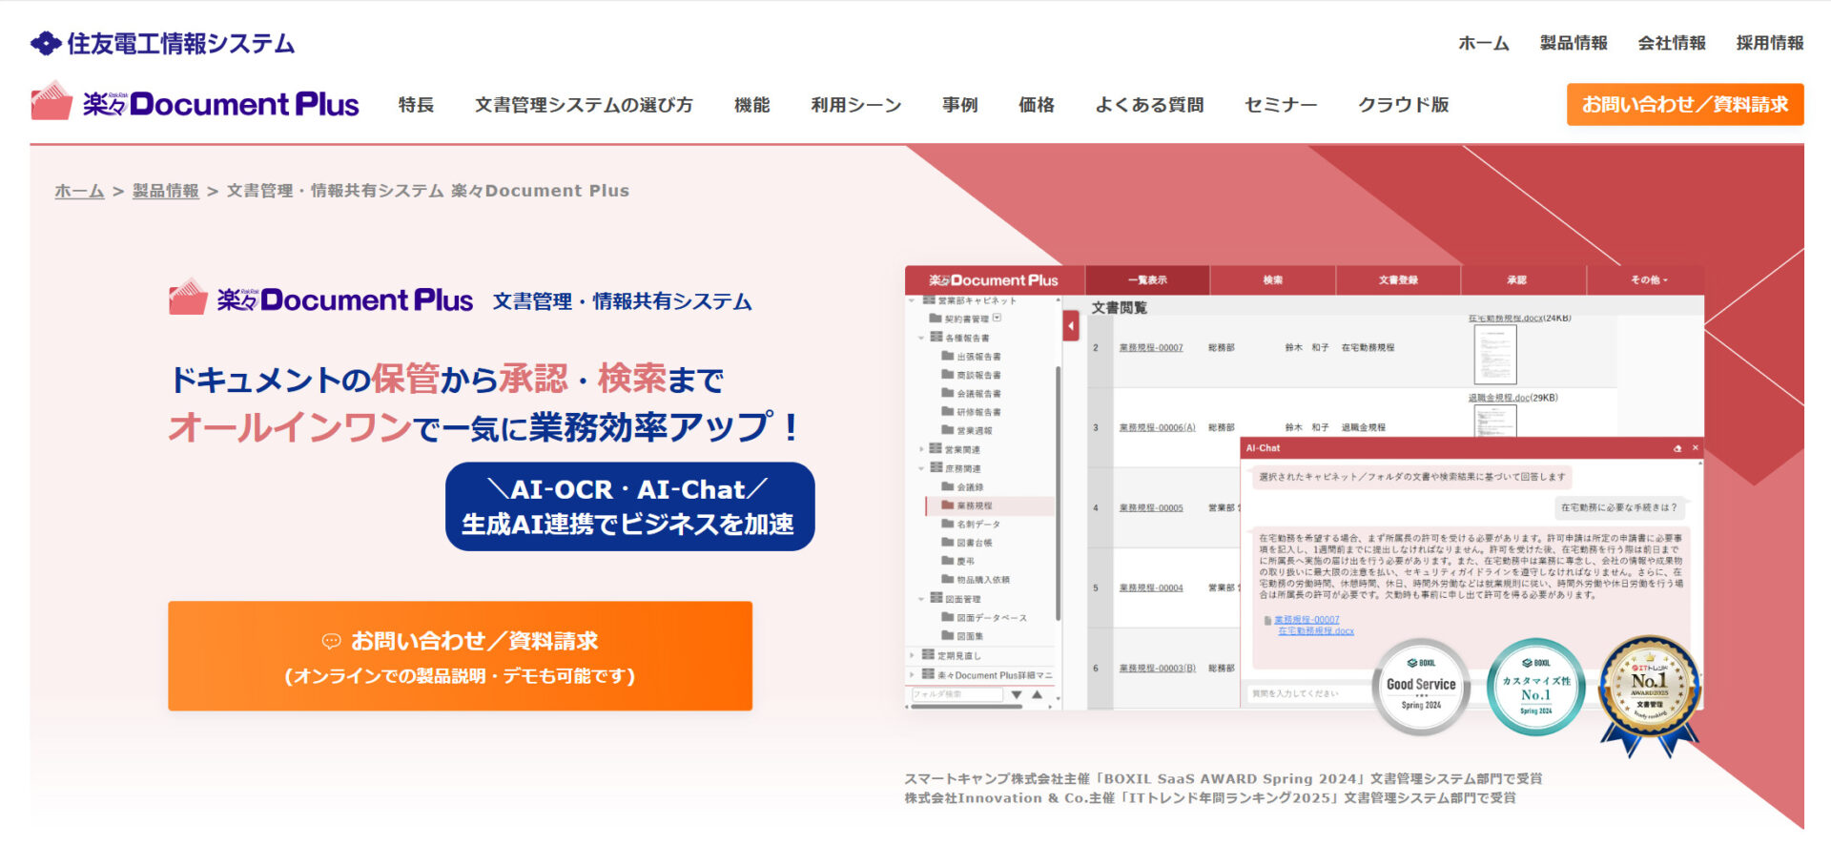Select the 検索 tab in product screenshot

(x=1272, y=280)
